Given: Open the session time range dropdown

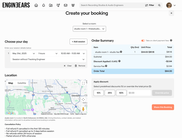Looking at the screenshot, I should 73,53.
